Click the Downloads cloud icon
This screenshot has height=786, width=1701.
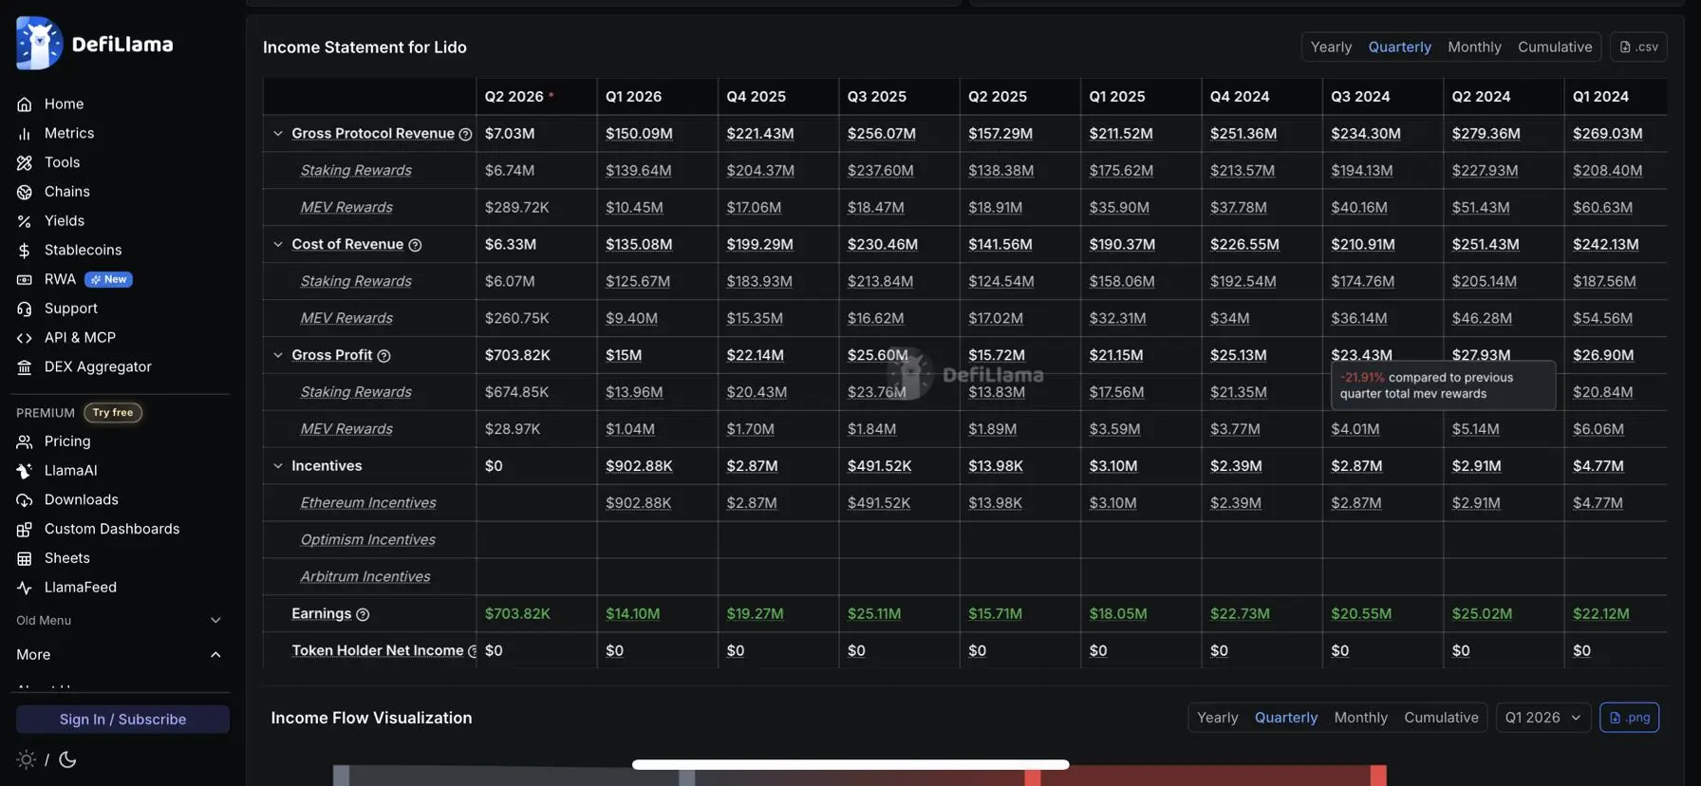coord(25,500)
